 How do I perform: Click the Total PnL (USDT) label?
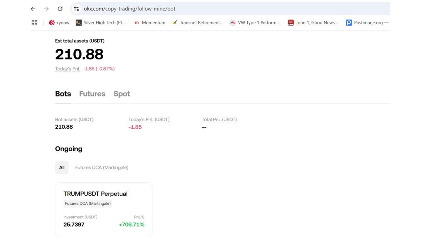[219, 119]
